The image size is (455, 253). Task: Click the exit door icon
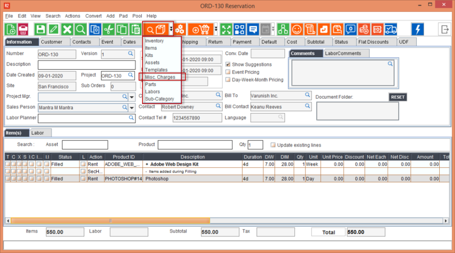(x=444, y=29)
